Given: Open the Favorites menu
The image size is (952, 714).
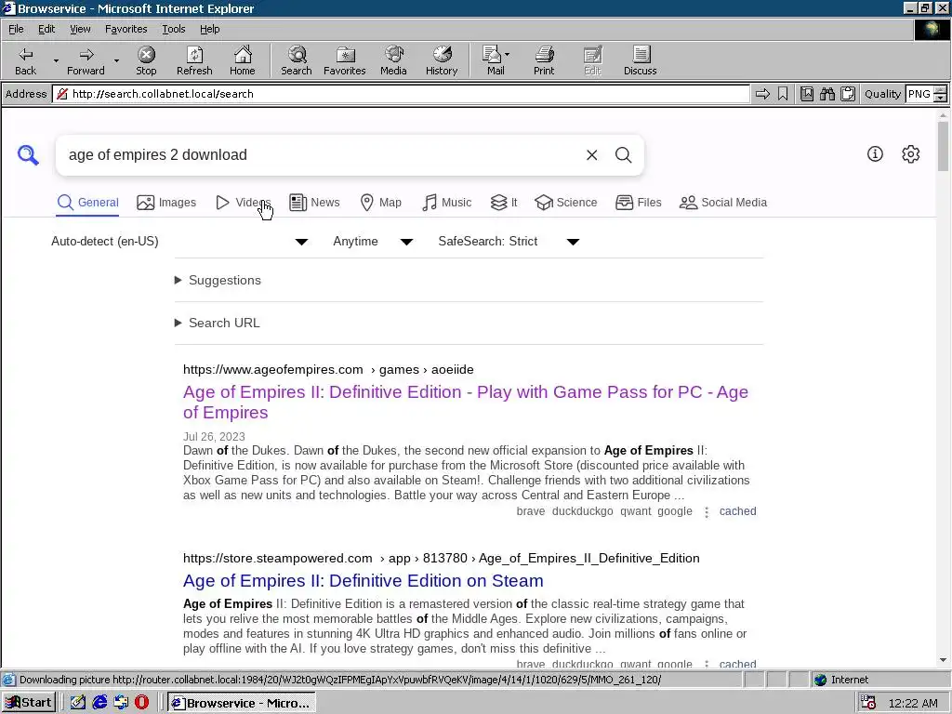Looking at the screenshot, I should point(126,29).
